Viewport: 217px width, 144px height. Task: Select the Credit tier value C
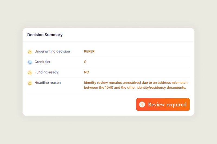[x=85, y=62]
